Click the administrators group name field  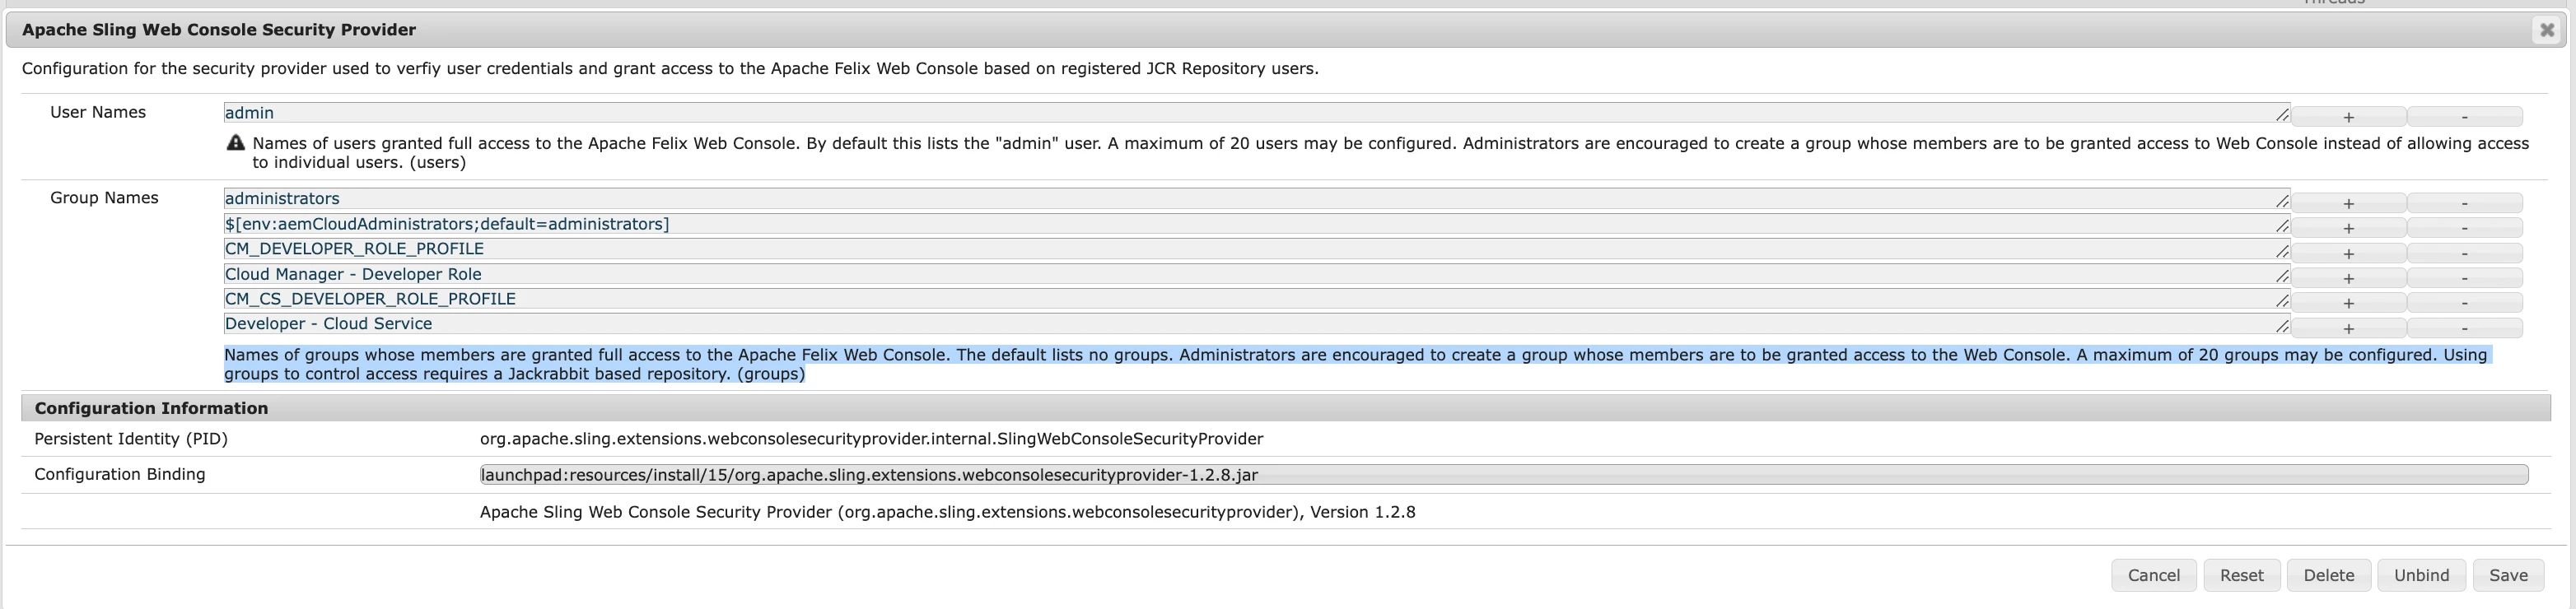(1256, 199)
